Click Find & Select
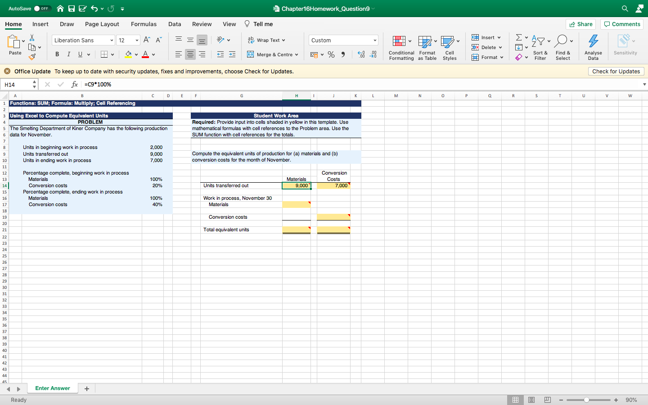The width and height of the screenshot is (648, 405). click(x=563, y=47)
